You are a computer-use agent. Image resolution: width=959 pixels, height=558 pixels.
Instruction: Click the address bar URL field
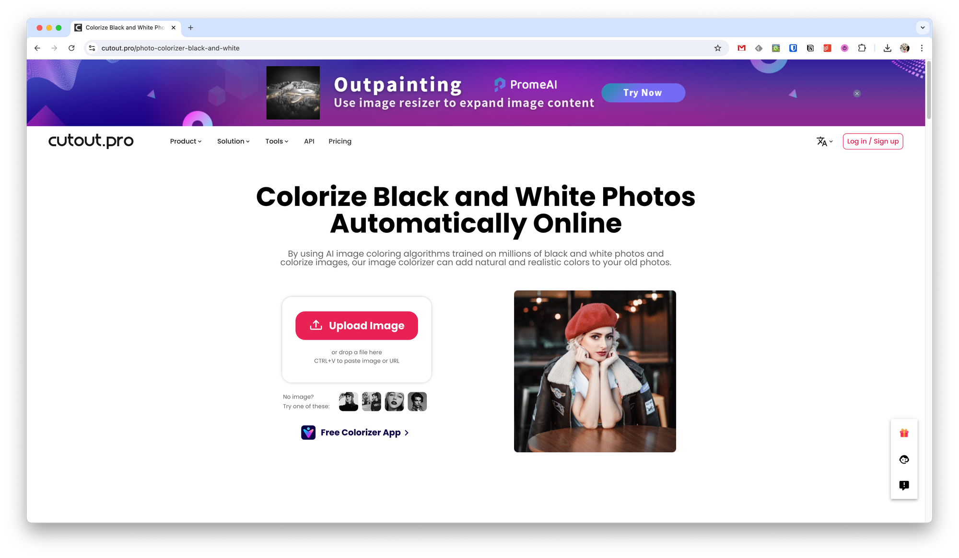click(x=403, y=48)
